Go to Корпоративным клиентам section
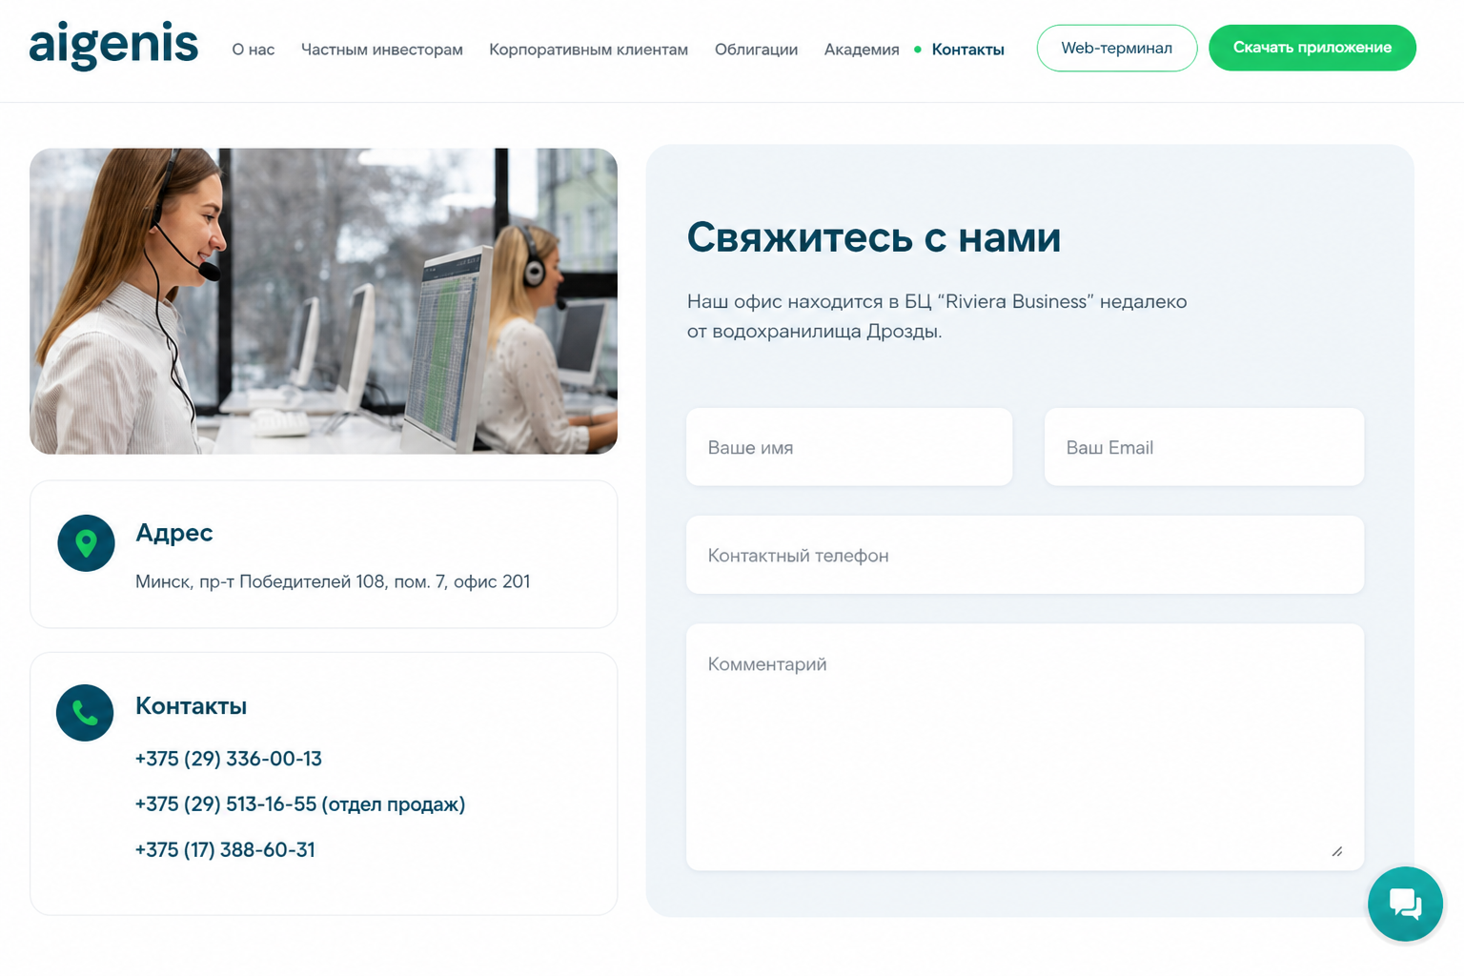This screenshot has height=976, width=1464. click(588, 50)
